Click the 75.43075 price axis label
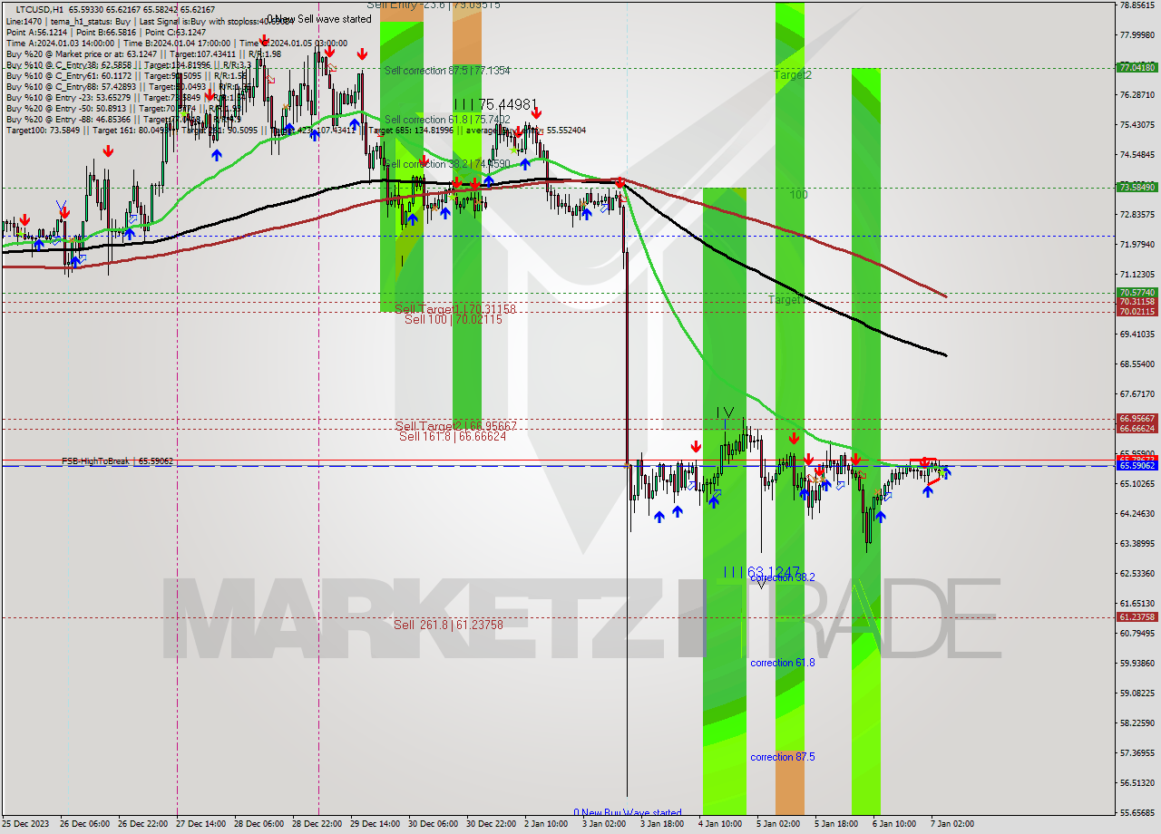This screenshot has height=834, width=1161. click(1137, 124)
